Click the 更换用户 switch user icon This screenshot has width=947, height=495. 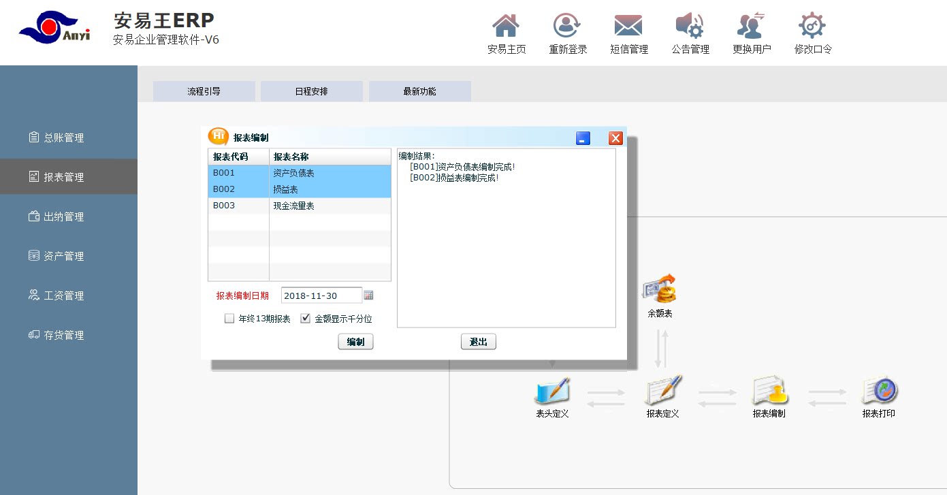[751, 26]
